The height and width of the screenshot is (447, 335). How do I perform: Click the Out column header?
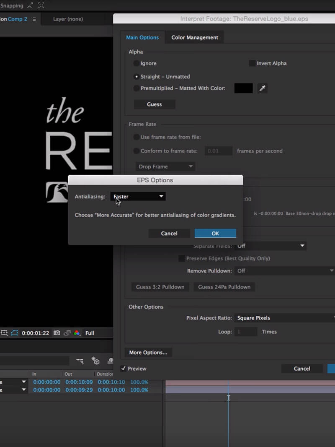[x=68, y=374]
